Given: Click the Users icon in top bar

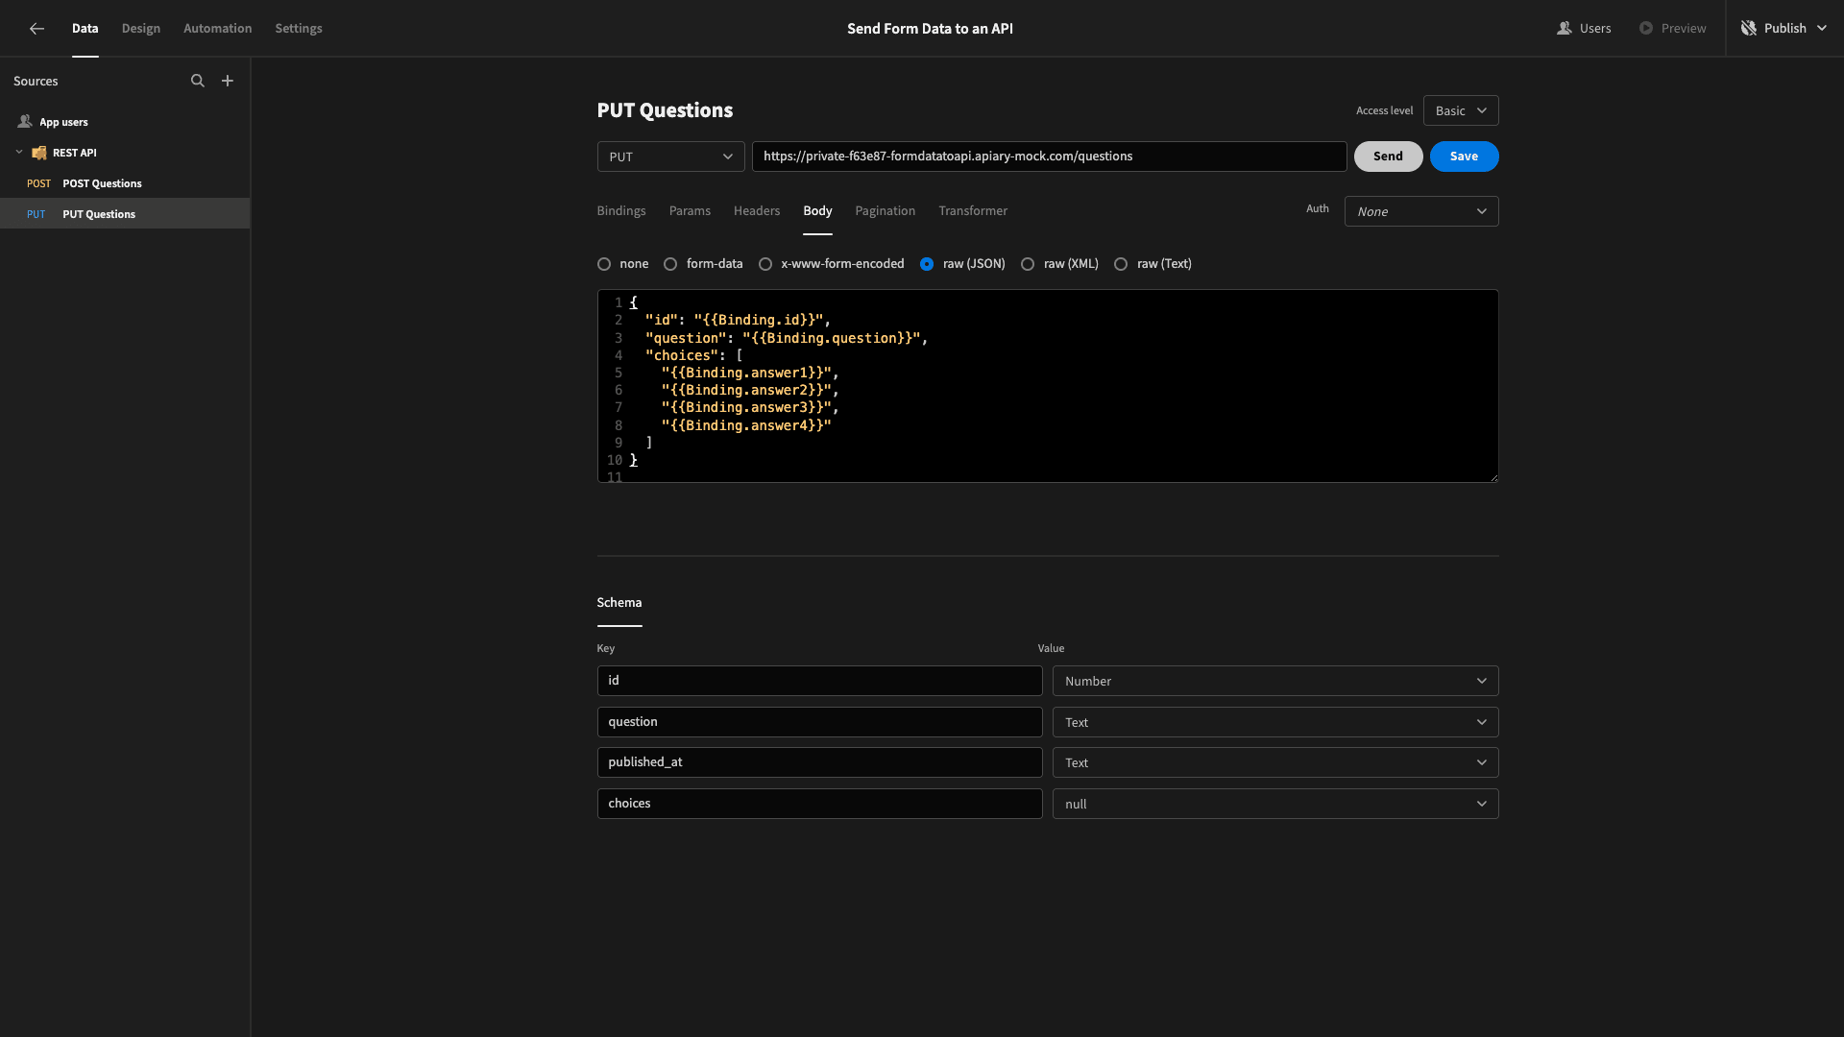Looking at the screenshot, I should coord(1565,28).
